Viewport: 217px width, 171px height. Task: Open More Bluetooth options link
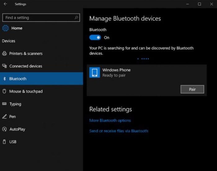tap(110, 120)
